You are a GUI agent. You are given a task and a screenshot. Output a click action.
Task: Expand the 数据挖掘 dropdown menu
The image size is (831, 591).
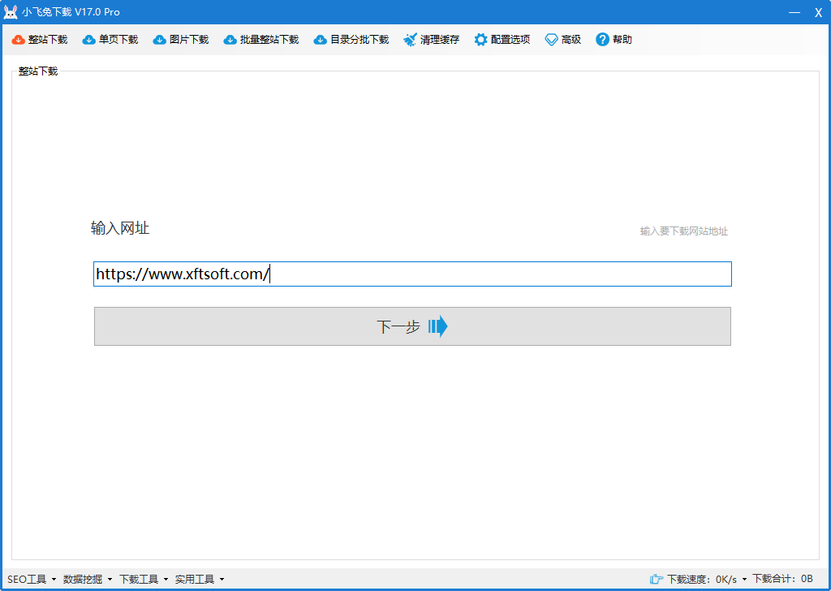click(88, 579)
